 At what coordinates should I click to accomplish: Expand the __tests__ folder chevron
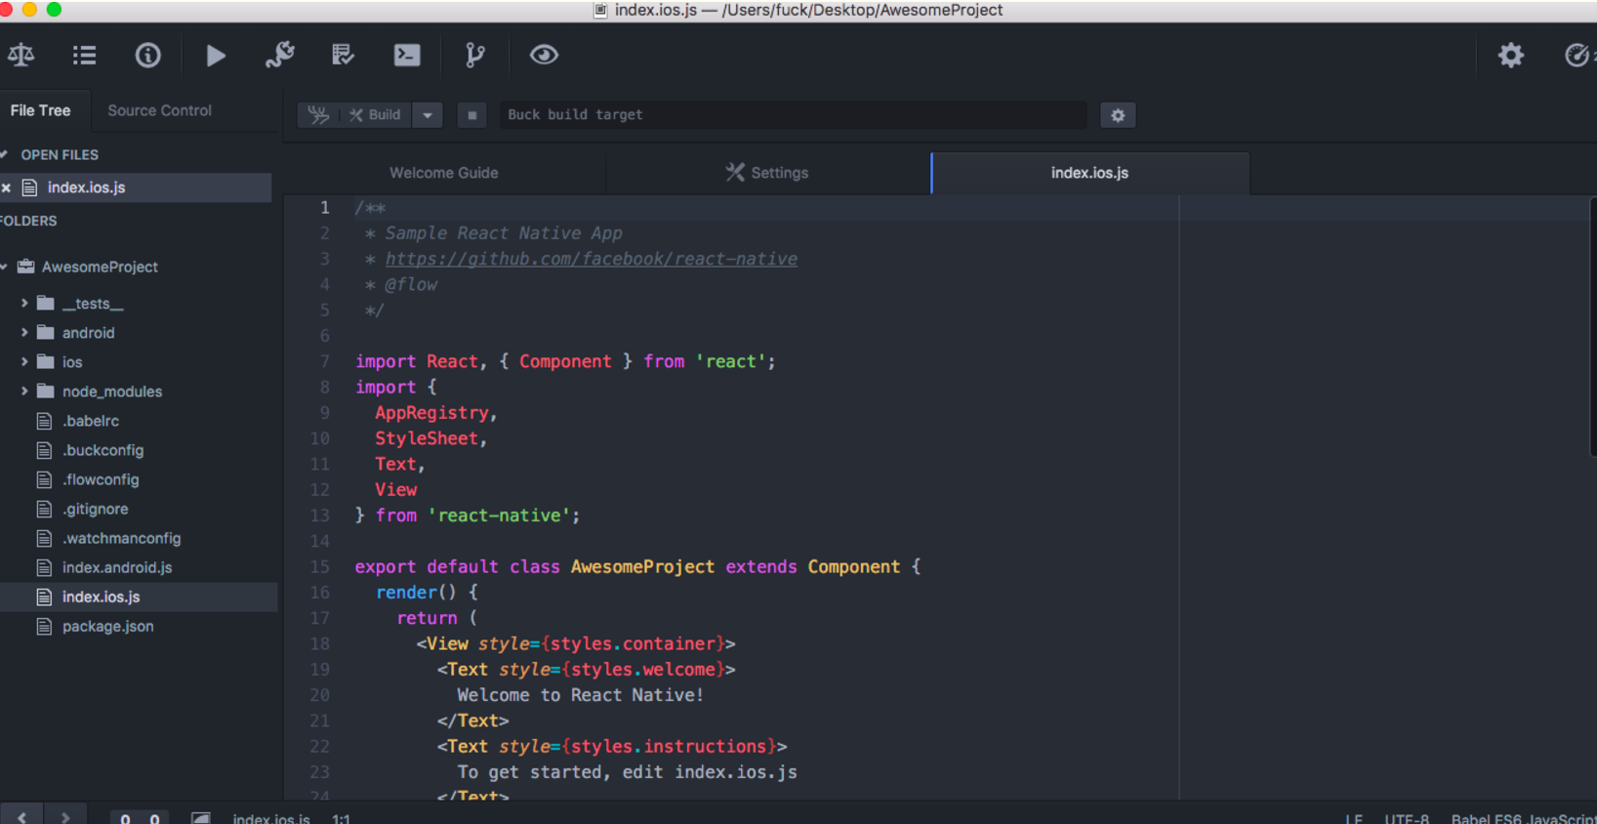click(24, 304)
